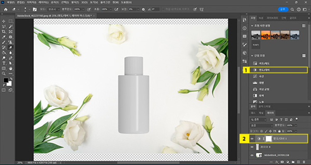Select the Crop tool
The height and width of the screenshot is (165, 311).
pyautogui.click(x=4, y=31)
